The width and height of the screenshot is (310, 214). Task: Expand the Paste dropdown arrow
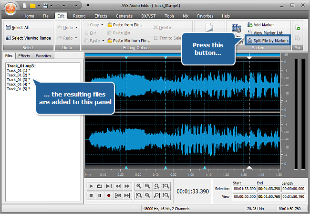click(103, 41)
